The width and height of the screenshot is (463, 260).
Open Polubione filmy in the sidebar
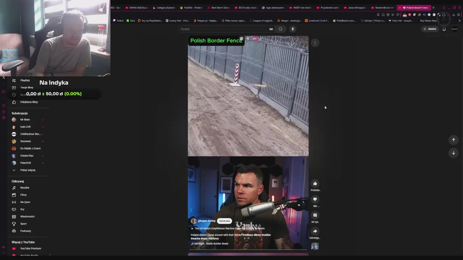[29, 102]
